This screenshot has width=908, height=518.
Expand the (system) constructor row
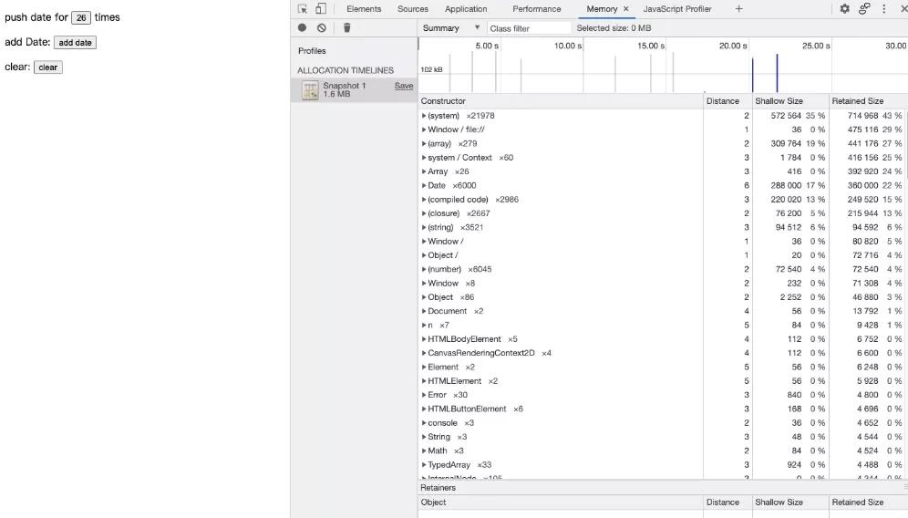424,116
